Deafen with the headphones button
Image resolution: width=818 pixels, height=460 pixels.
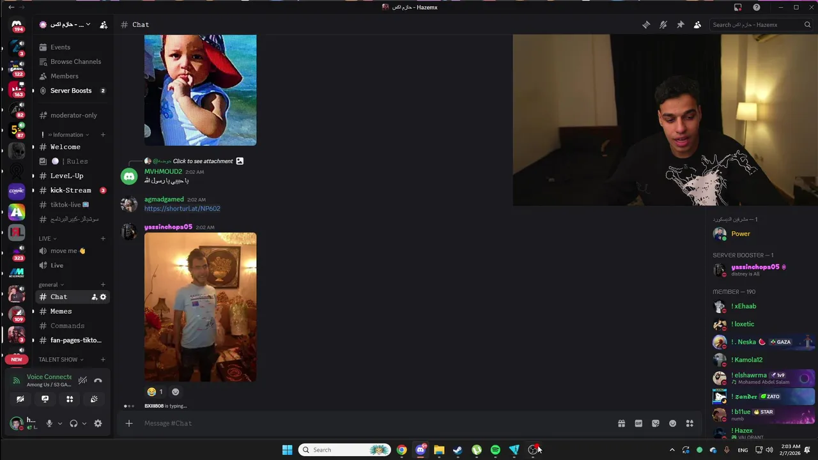[73, 424]
